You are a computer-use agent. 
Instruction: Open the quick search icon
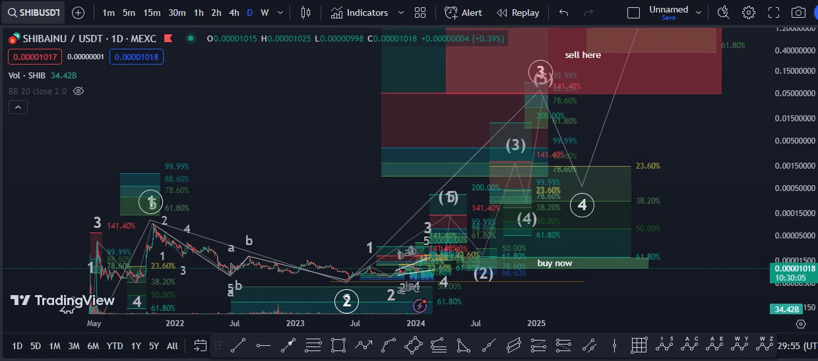[723, 13]
